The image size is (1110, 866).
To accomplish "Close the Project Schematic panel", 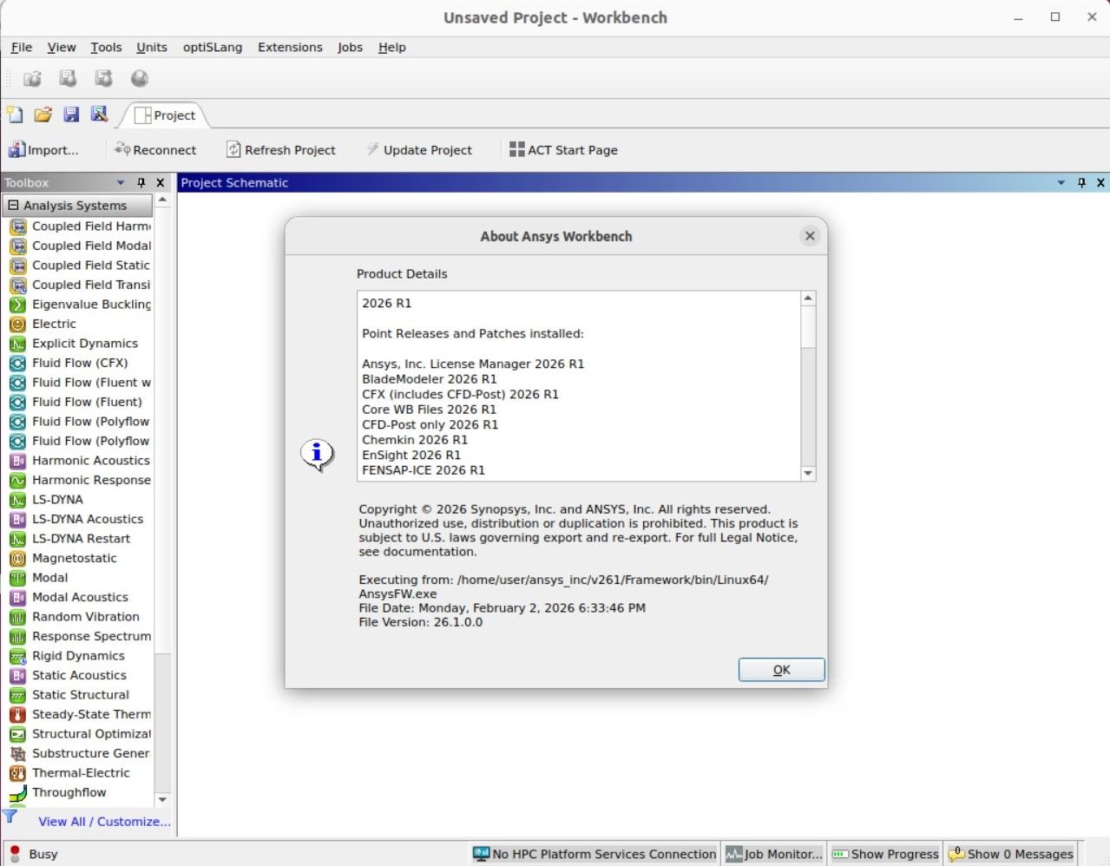I will tap(1100, 183).
